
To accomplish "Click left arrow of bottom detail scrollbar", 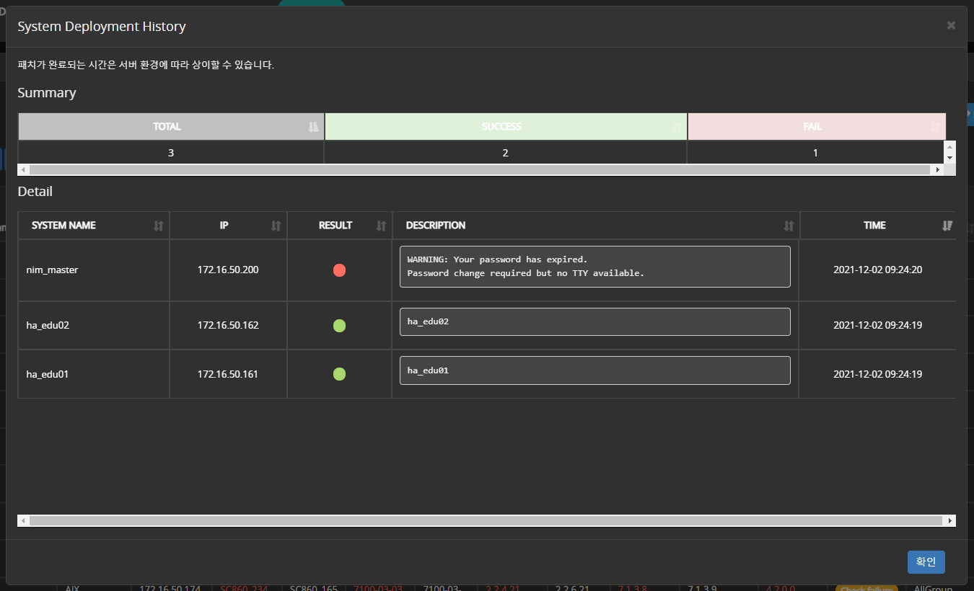I will click(23, 520).
